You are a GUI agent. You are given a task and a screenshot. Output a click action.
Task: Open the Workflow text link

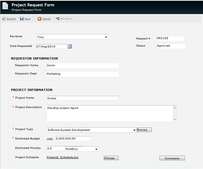[66, 19]
